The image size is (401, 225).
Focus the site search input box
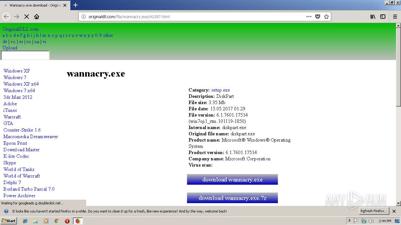25,55
